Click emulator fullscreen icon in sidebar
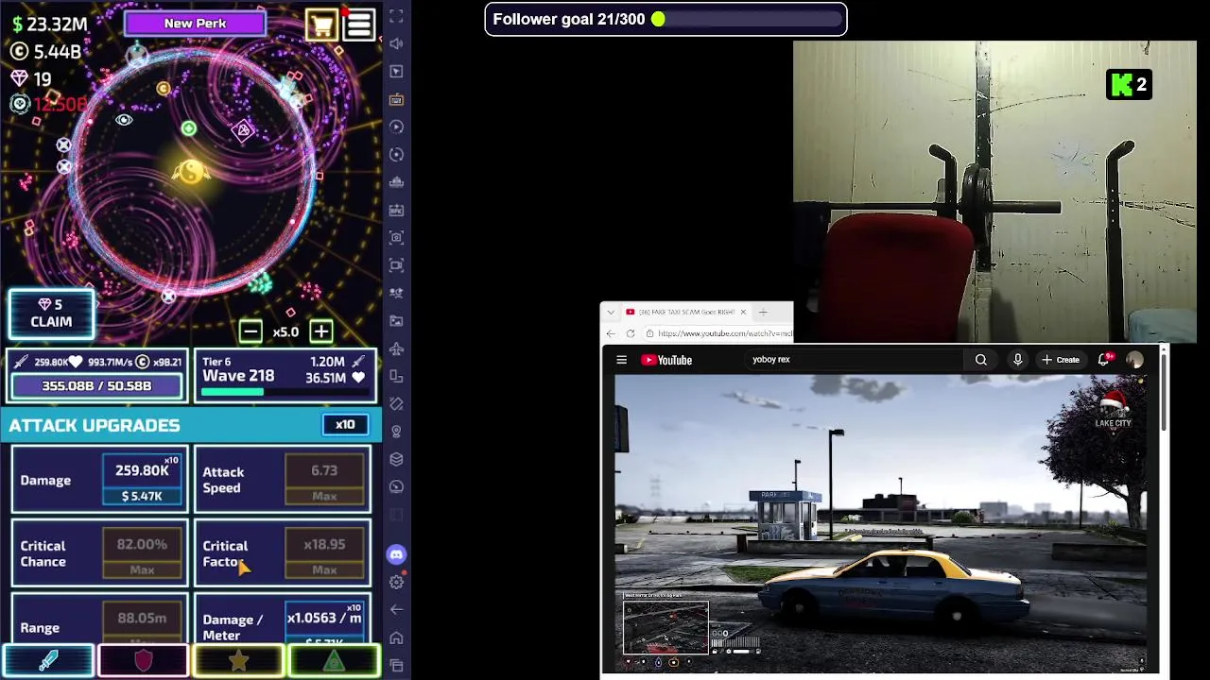1210x680 pixels. click(x=396, y=16)
